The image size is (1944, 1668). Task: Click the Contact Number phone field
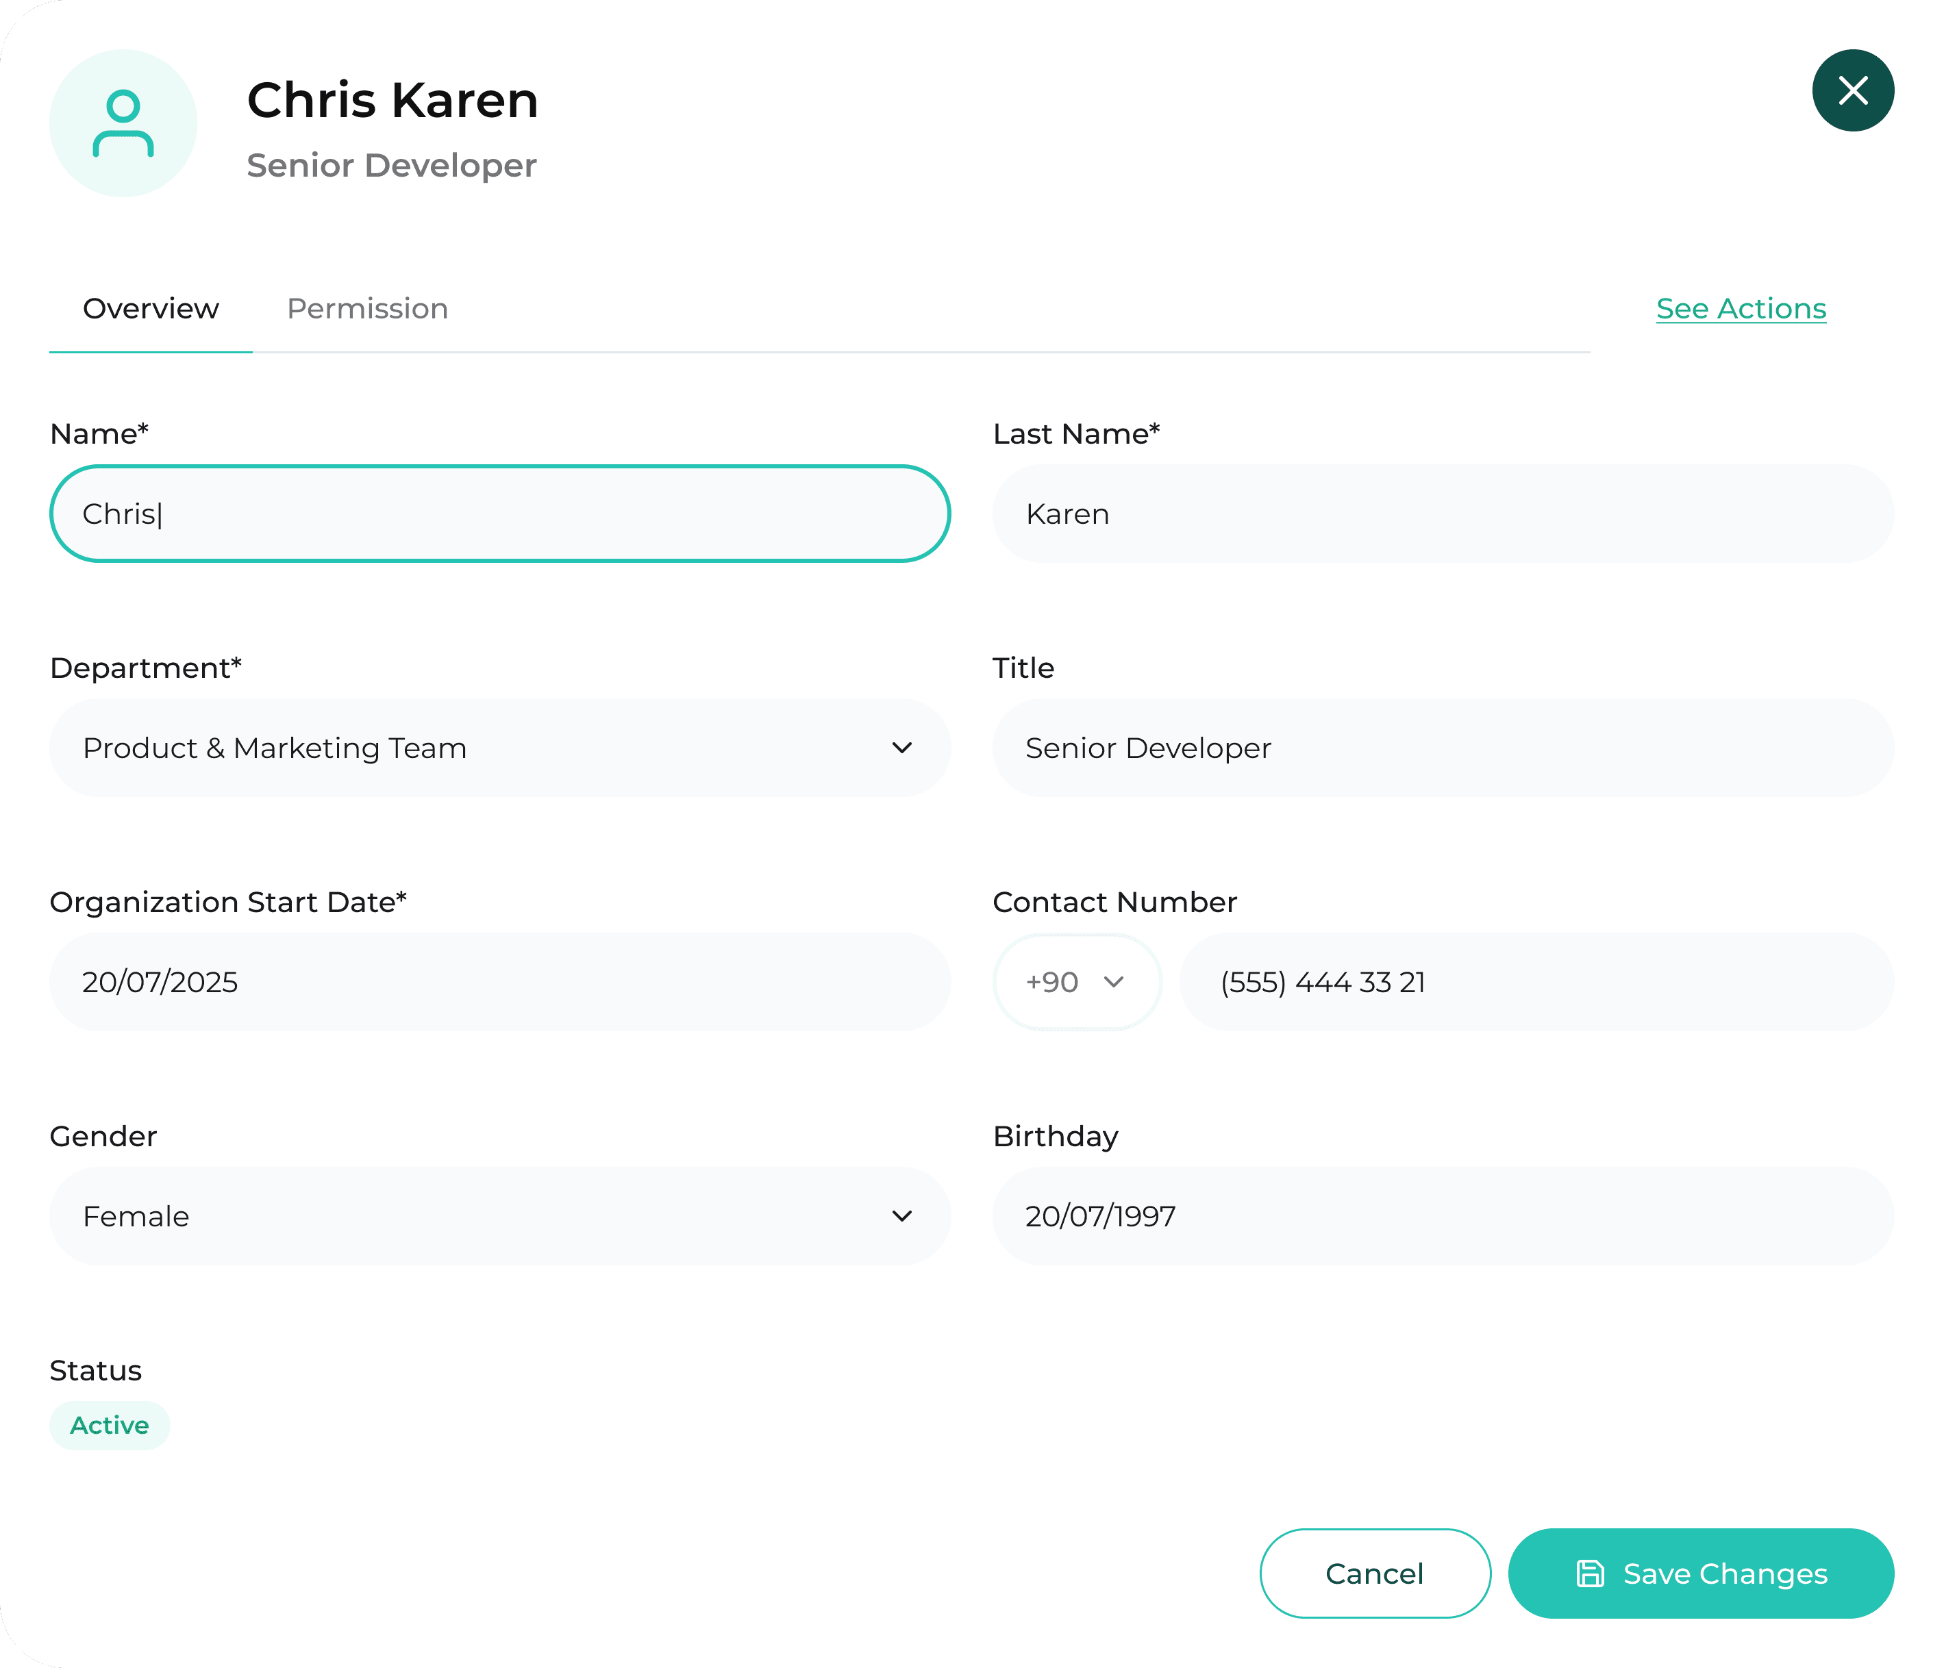(x=1536, y=982)
